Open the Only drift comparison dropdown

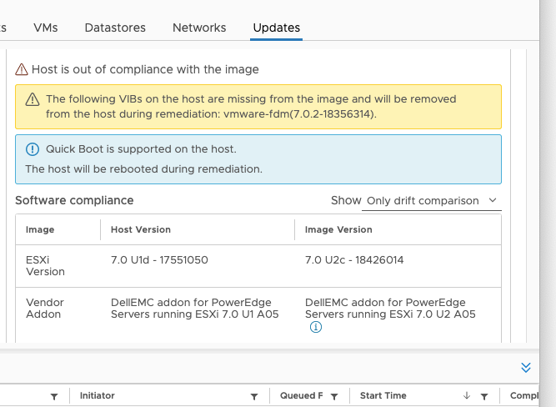coord(432,201)
